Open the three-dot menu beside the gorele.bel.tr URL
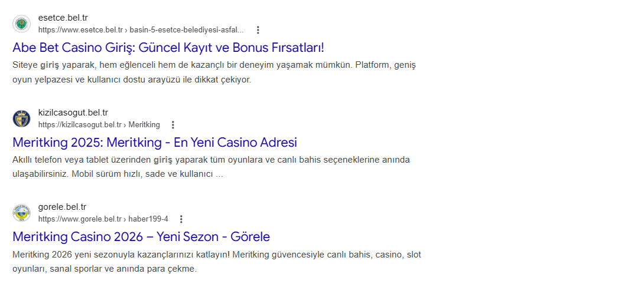The height and width of the screenshot is (297, 618). pos(181,219)
